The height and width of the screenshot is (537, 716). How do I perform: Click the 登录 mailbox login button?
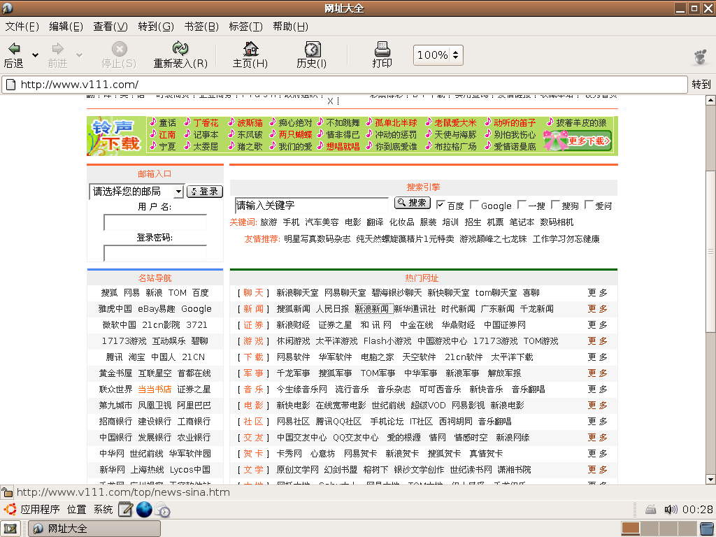[x=205, y=192]
